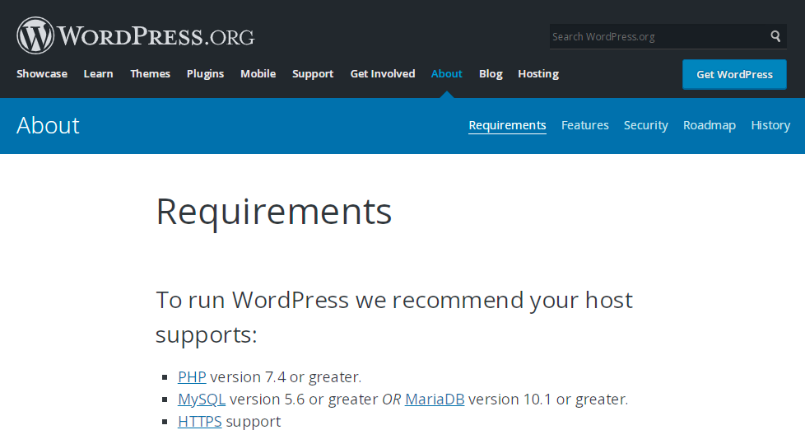Open the Mobile menu item
805x444 pixels.
tap(258, 73)
